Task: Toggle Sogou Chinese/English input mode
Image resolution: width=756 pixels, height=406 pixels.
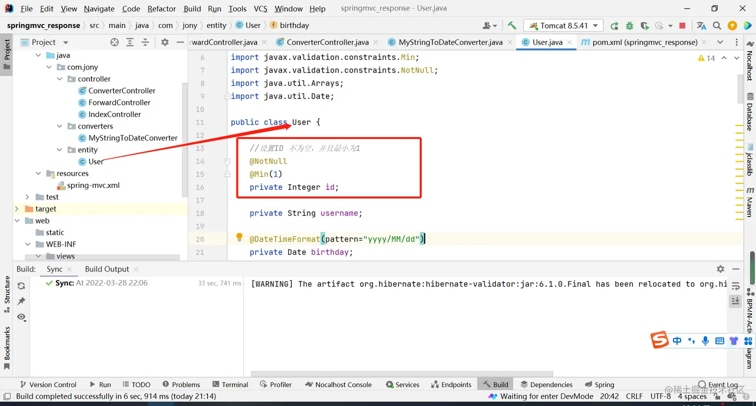Action: pyautogui.click(x=677, y=341)
